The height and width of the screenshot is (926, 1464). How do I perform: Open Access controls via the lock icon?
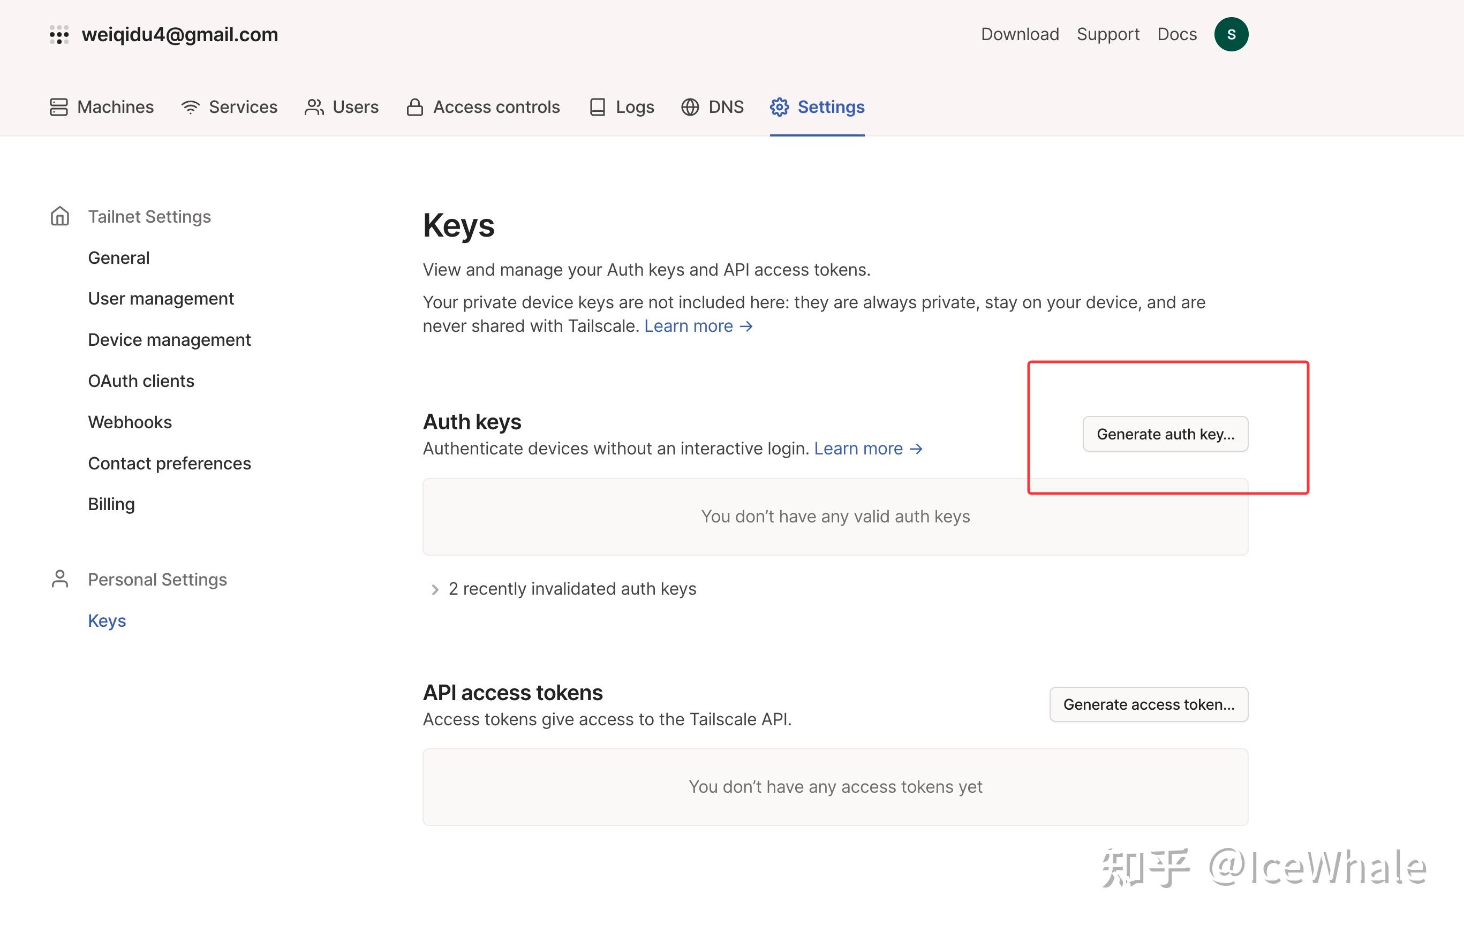coord(414,107)
